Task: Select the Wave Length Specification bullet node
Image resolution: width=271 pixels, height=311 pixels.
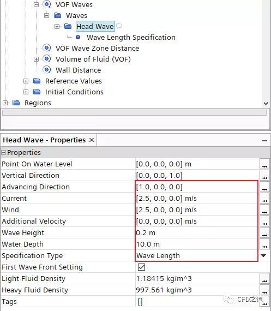Action: 78,37
